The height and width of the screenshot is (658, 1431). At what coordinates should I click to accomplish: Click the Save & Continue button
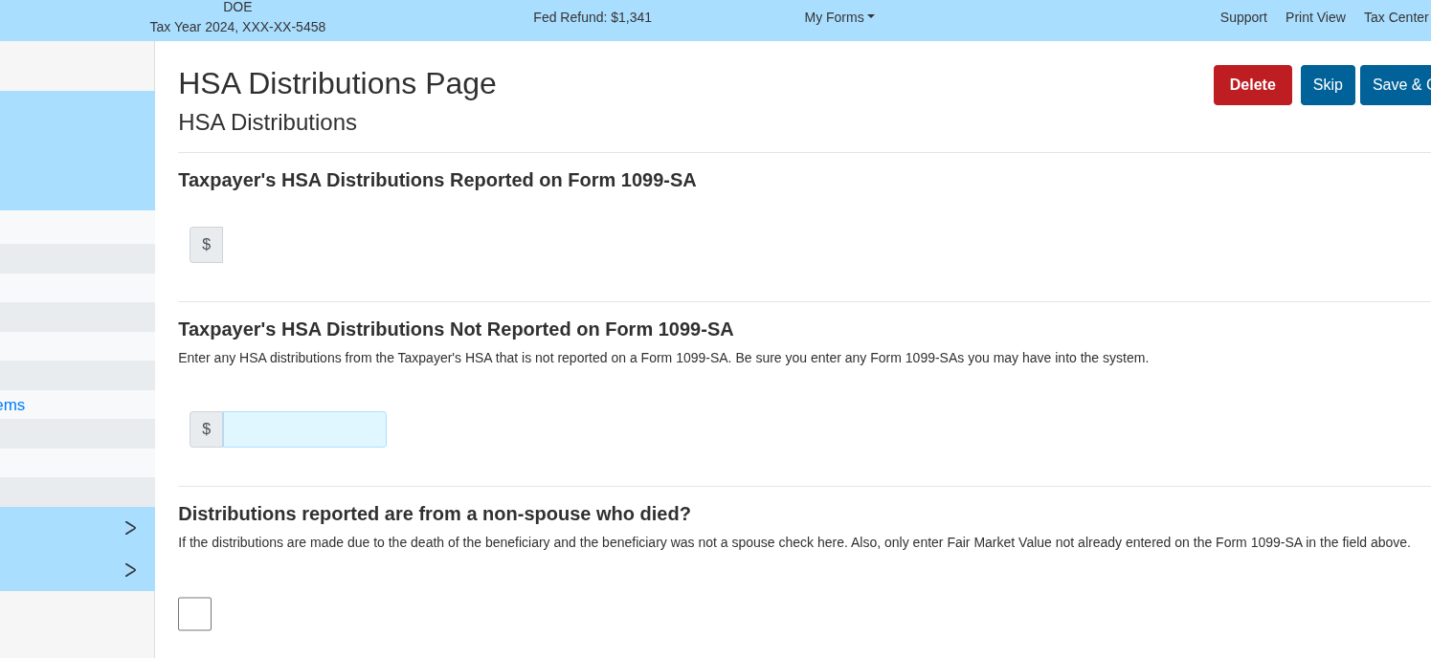(x=1400, y=85)
